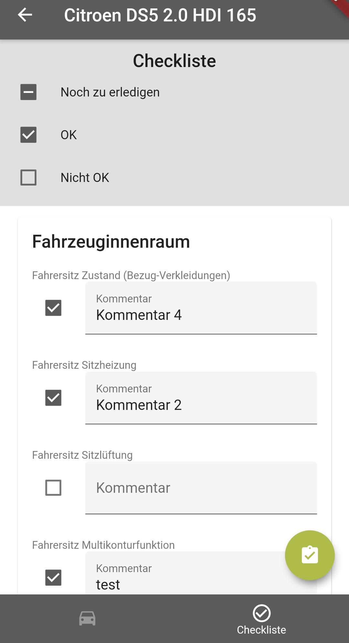This screenshot has width=349, height=643.
Task: Tap the Citroen DS5 2.0 HDI 165 title
Action: tap(160, 15)
